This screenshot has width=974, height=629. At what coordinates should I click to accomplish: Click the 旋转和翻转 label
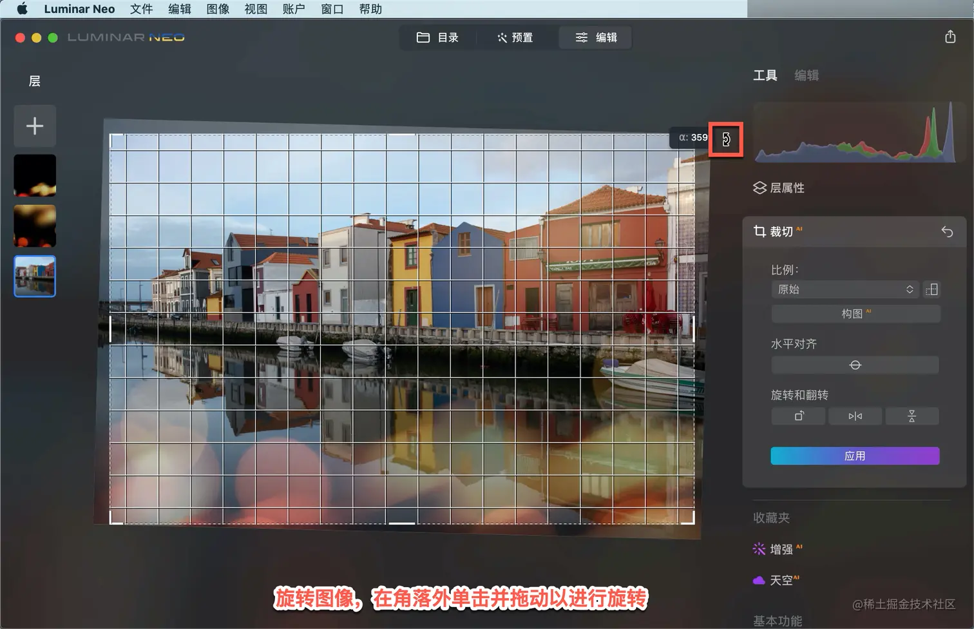click(799, 395)
